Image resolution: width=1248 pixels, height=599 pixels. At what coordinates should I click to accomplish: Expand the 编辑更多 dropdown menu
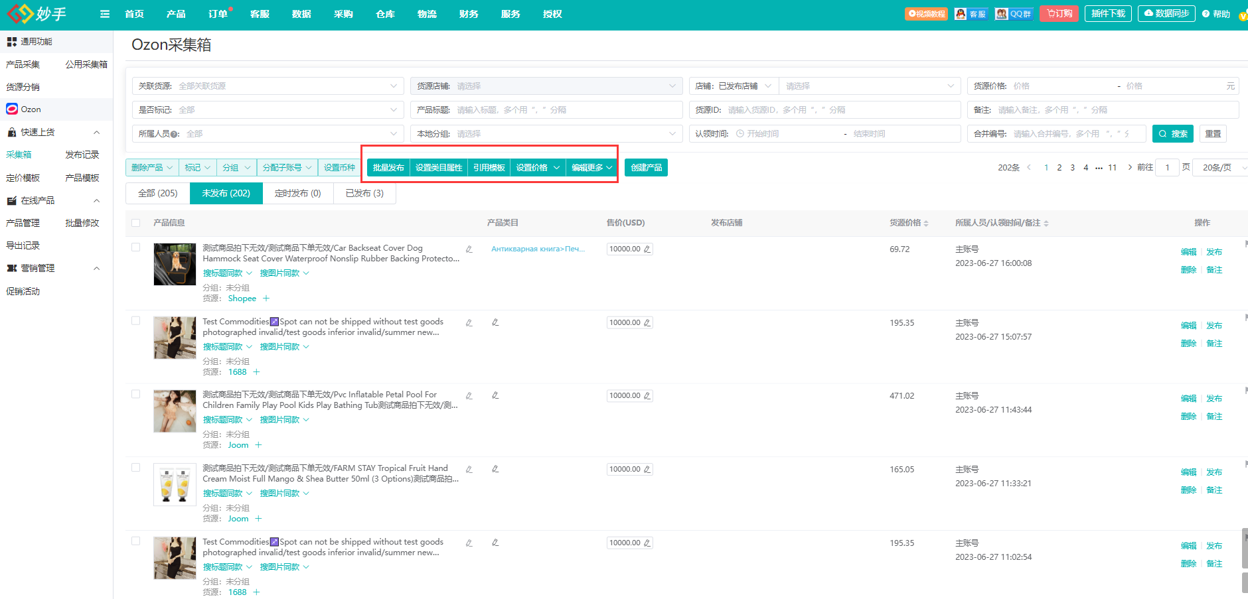point(591,168)
